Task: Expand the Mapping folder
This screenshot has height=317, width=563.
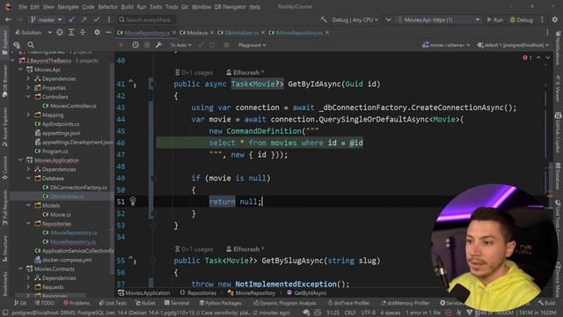Action: [x=28, y=115]
